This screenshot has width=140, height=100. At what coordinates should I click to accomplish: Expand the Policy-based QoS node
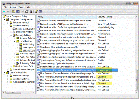pyautogui.click(x=11, y=66)
